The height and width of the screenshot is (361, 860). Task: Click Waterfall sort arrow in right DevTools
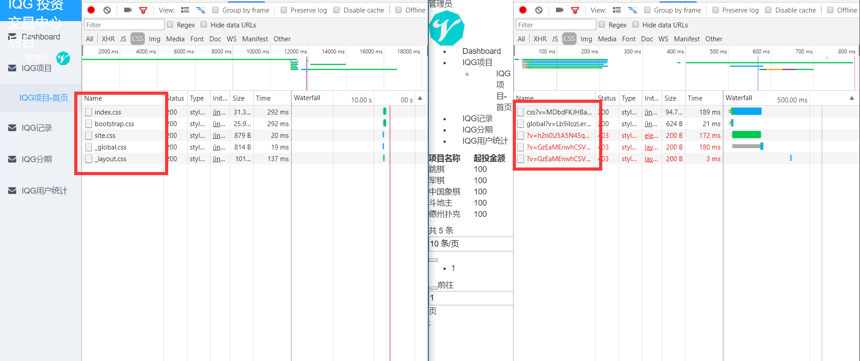coord(852,98)
